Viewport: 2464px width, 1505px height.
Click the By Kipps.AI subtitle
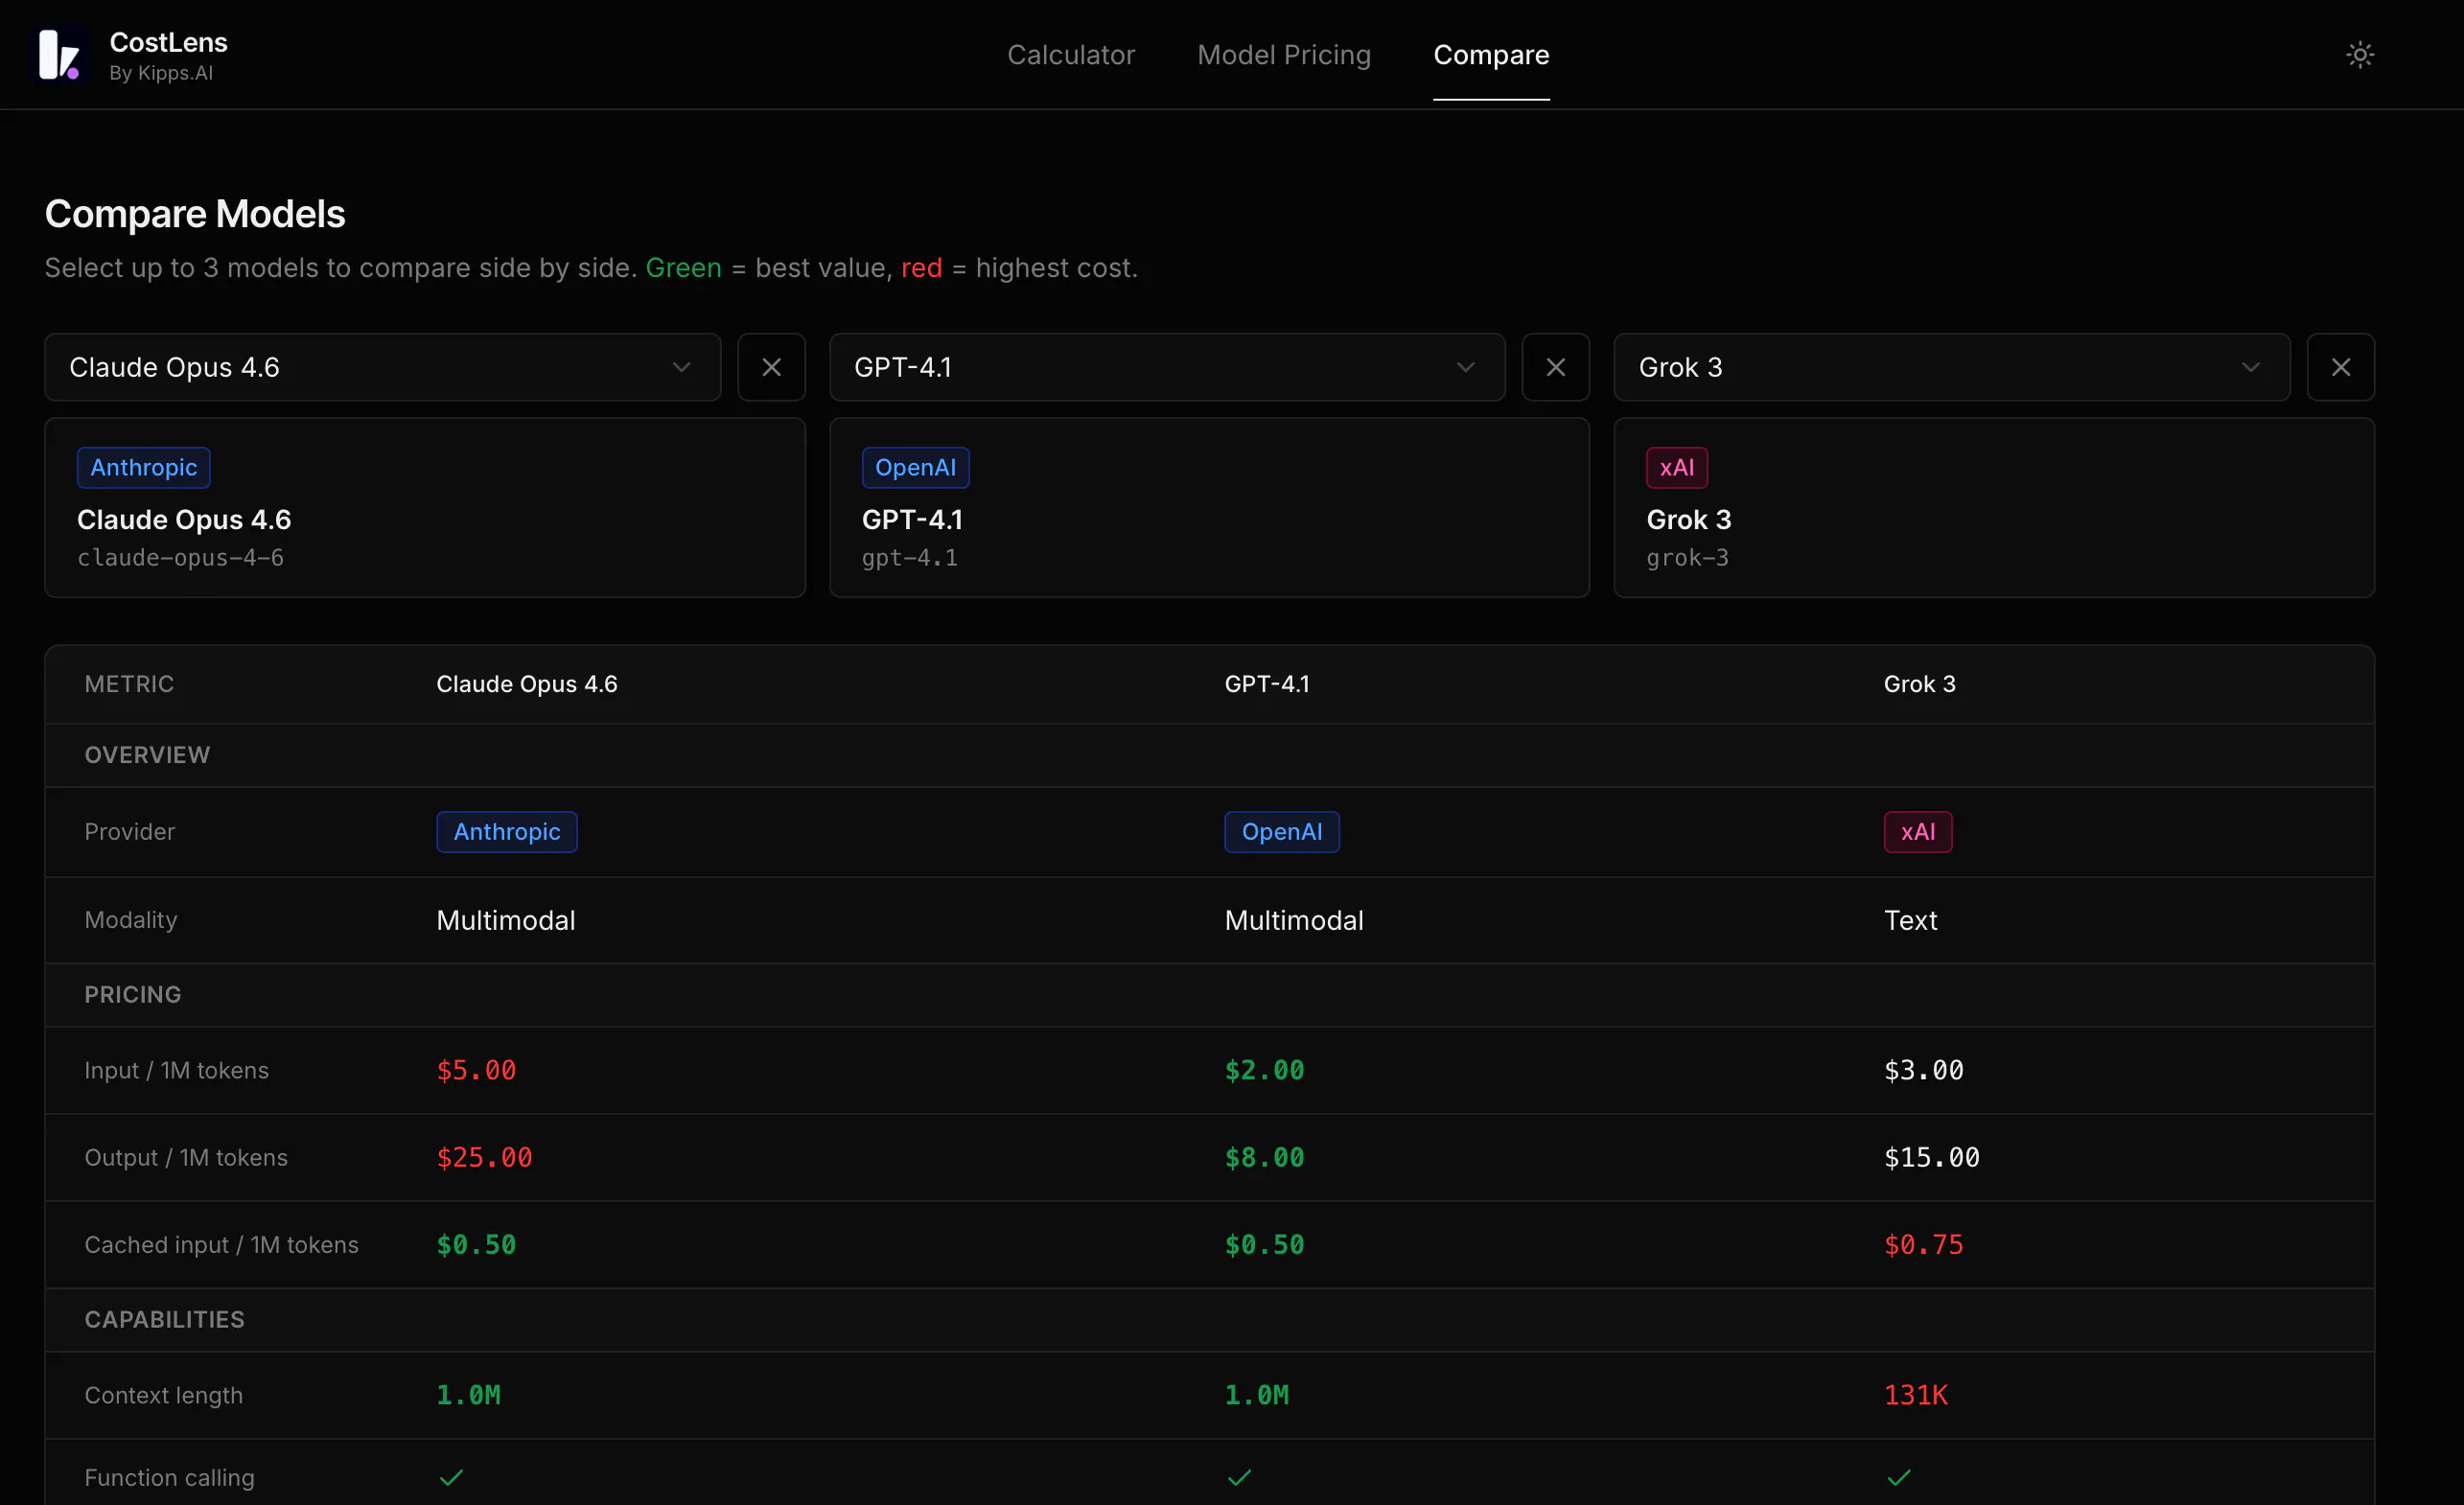(160, 73)
